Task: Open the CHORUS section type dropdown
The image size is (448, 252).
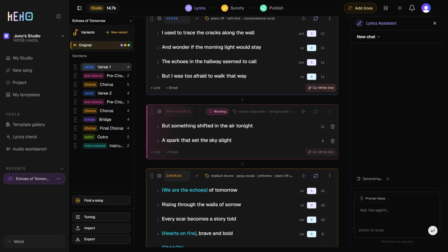Action: [x=197, y=176]
